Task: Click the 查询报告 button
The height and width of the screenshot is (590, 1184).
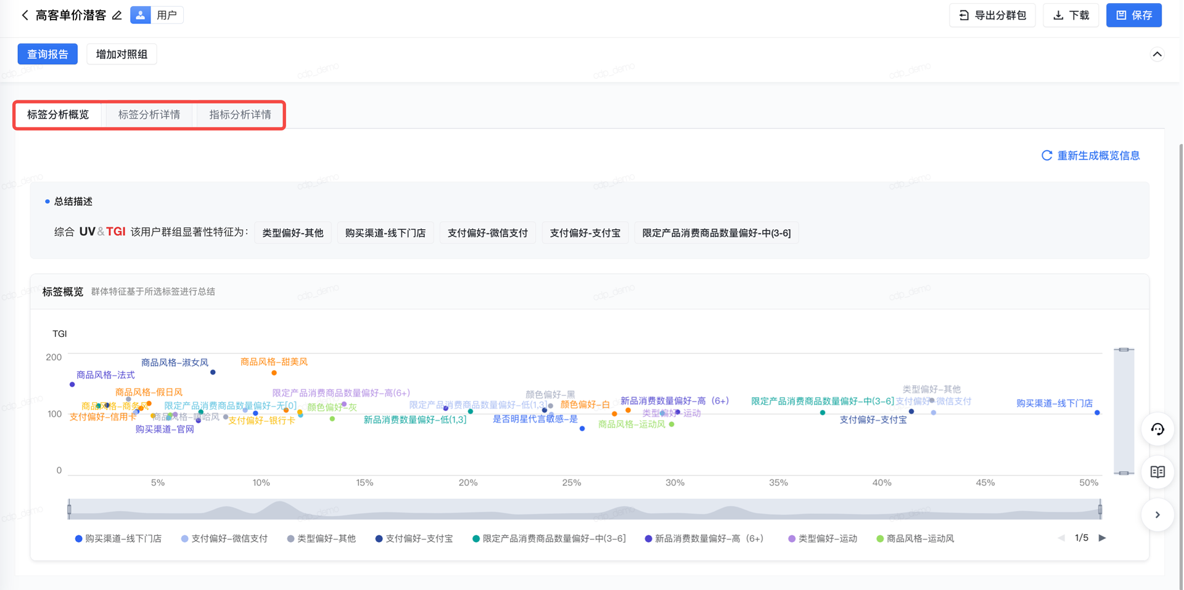Action: [47, 54]
